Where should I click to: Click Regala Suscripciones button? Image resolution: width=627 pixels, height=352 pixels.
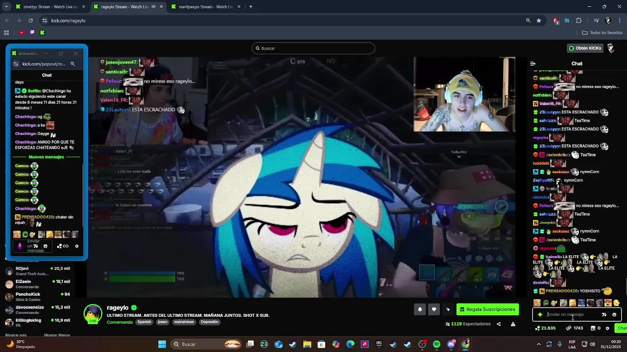tap(487, 309)
